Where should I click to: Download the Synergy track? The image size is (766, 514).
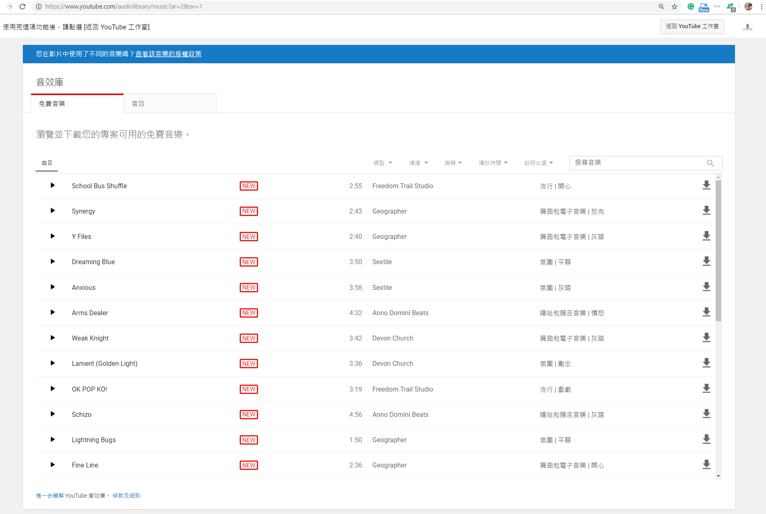tap(706, 211)
